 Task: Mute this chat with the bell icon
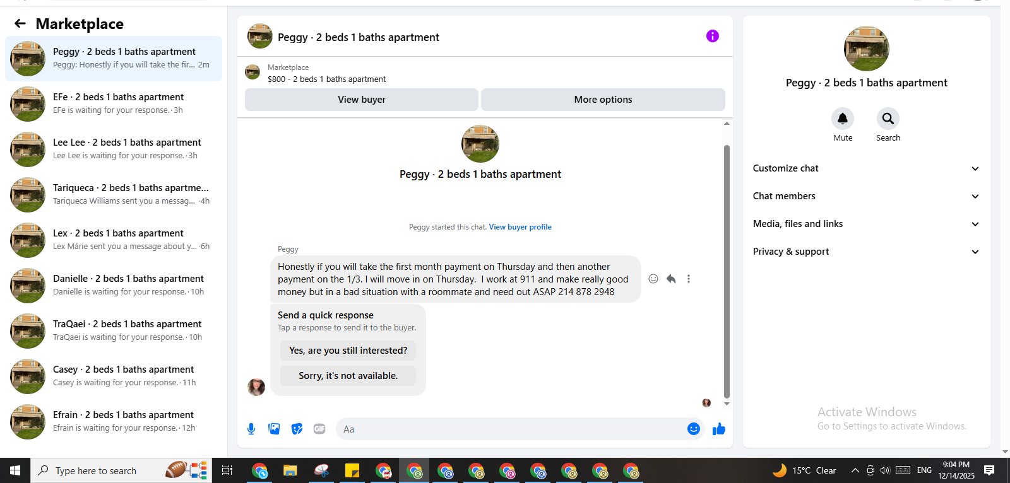(843, 119)
